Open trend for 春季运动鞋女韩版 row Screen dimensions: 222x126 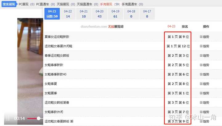204,55
